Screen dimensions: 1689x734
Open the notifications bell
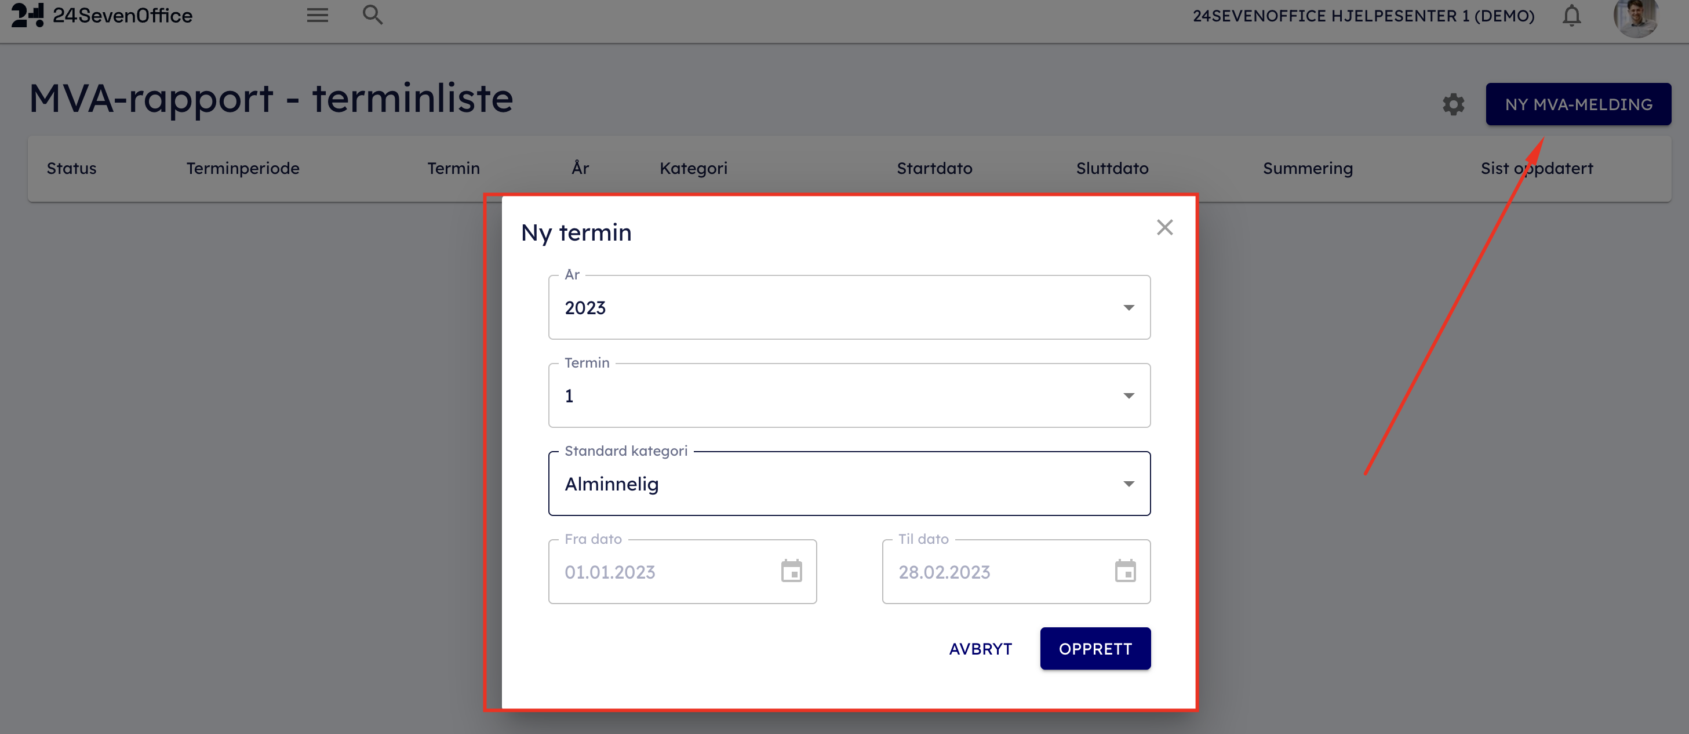point(1571,15)
